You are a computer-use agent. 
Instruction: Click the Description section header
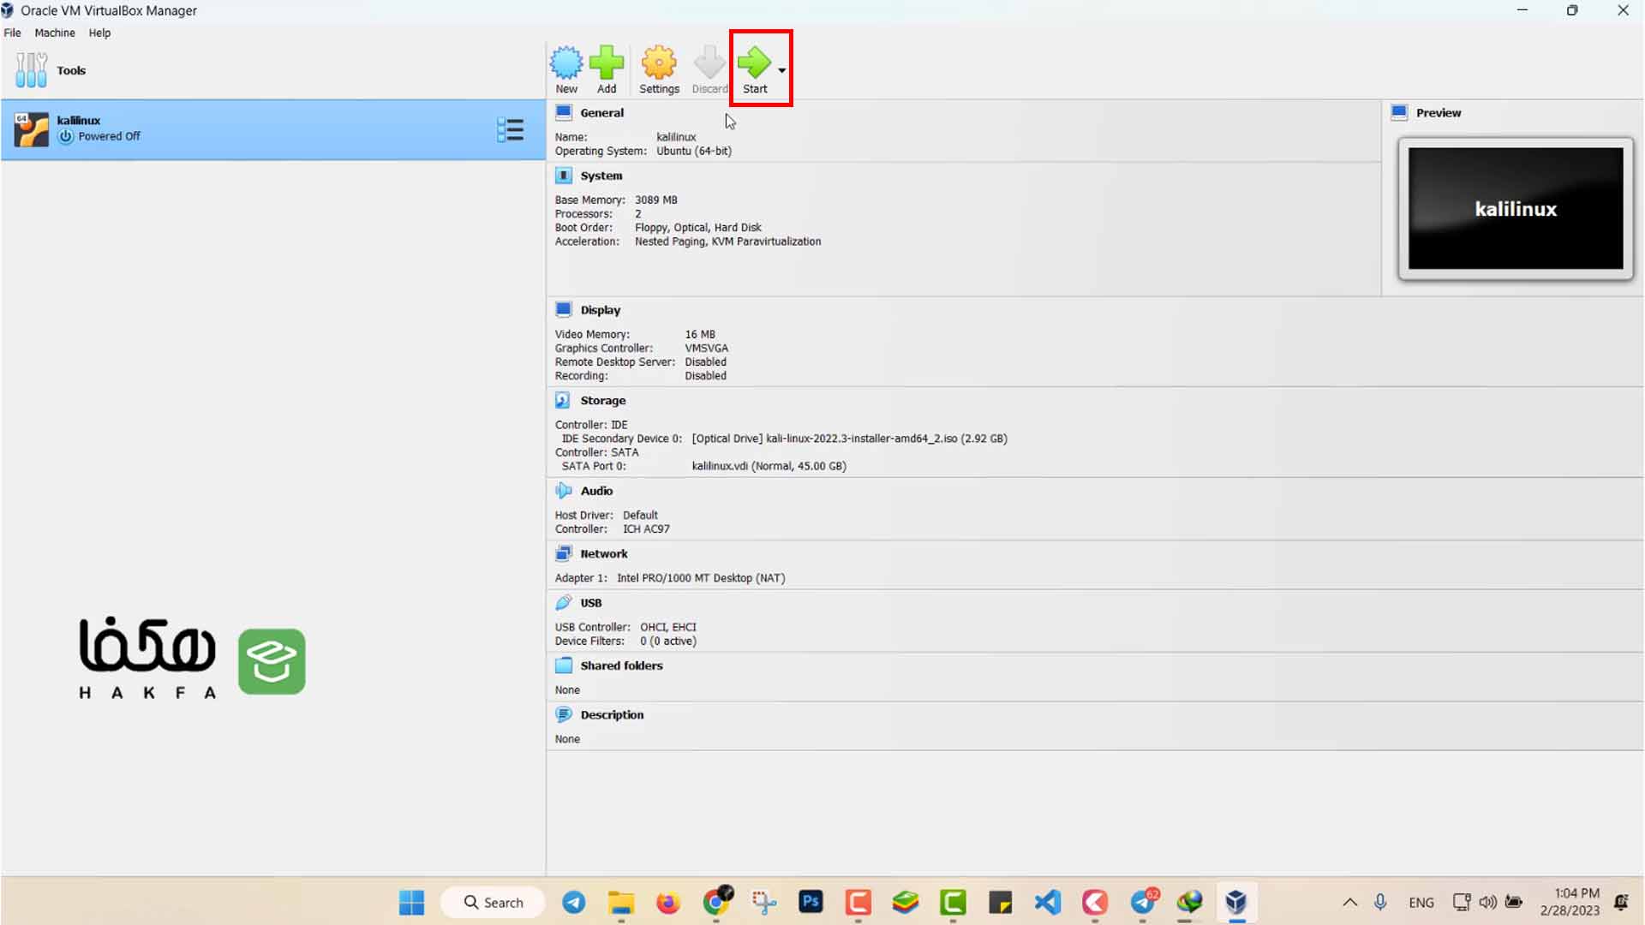[x=612, y=714]
